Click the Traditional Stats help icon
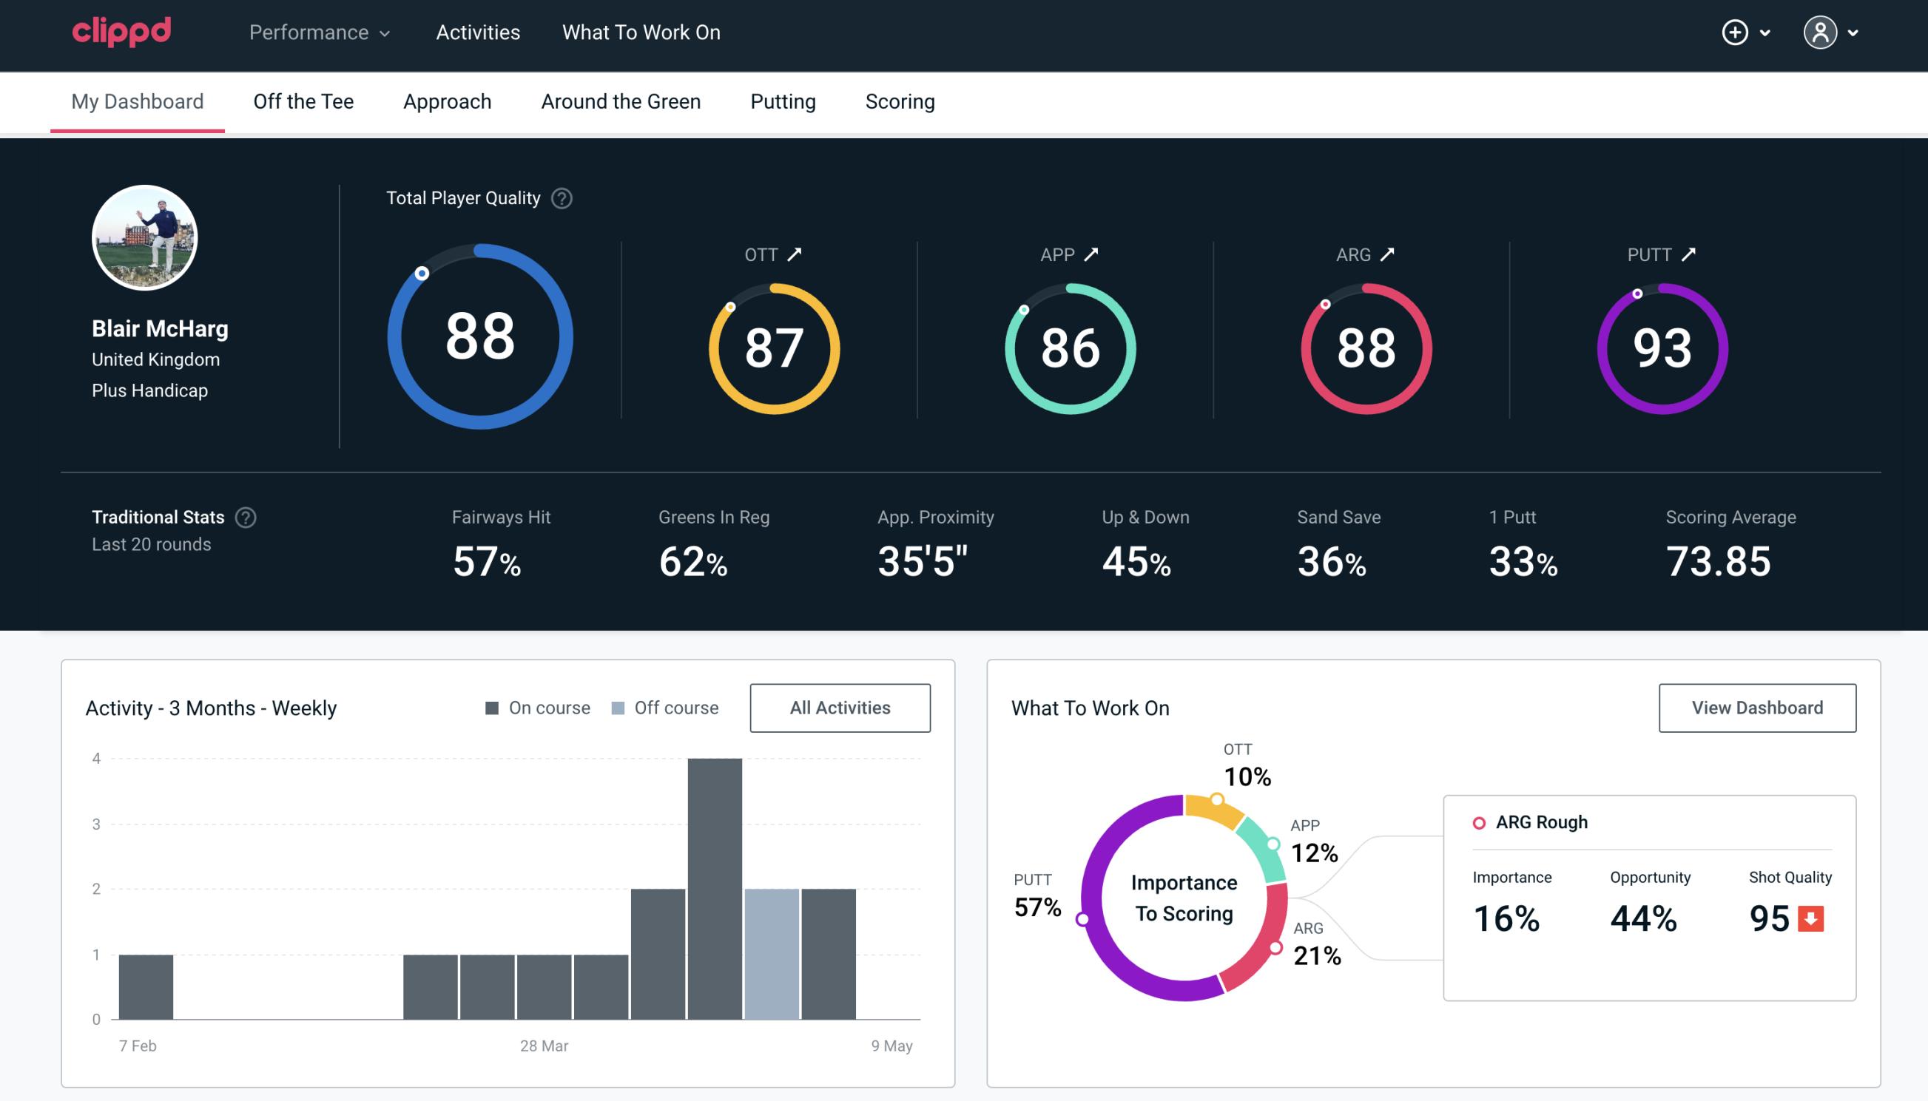 click(245, 516)
